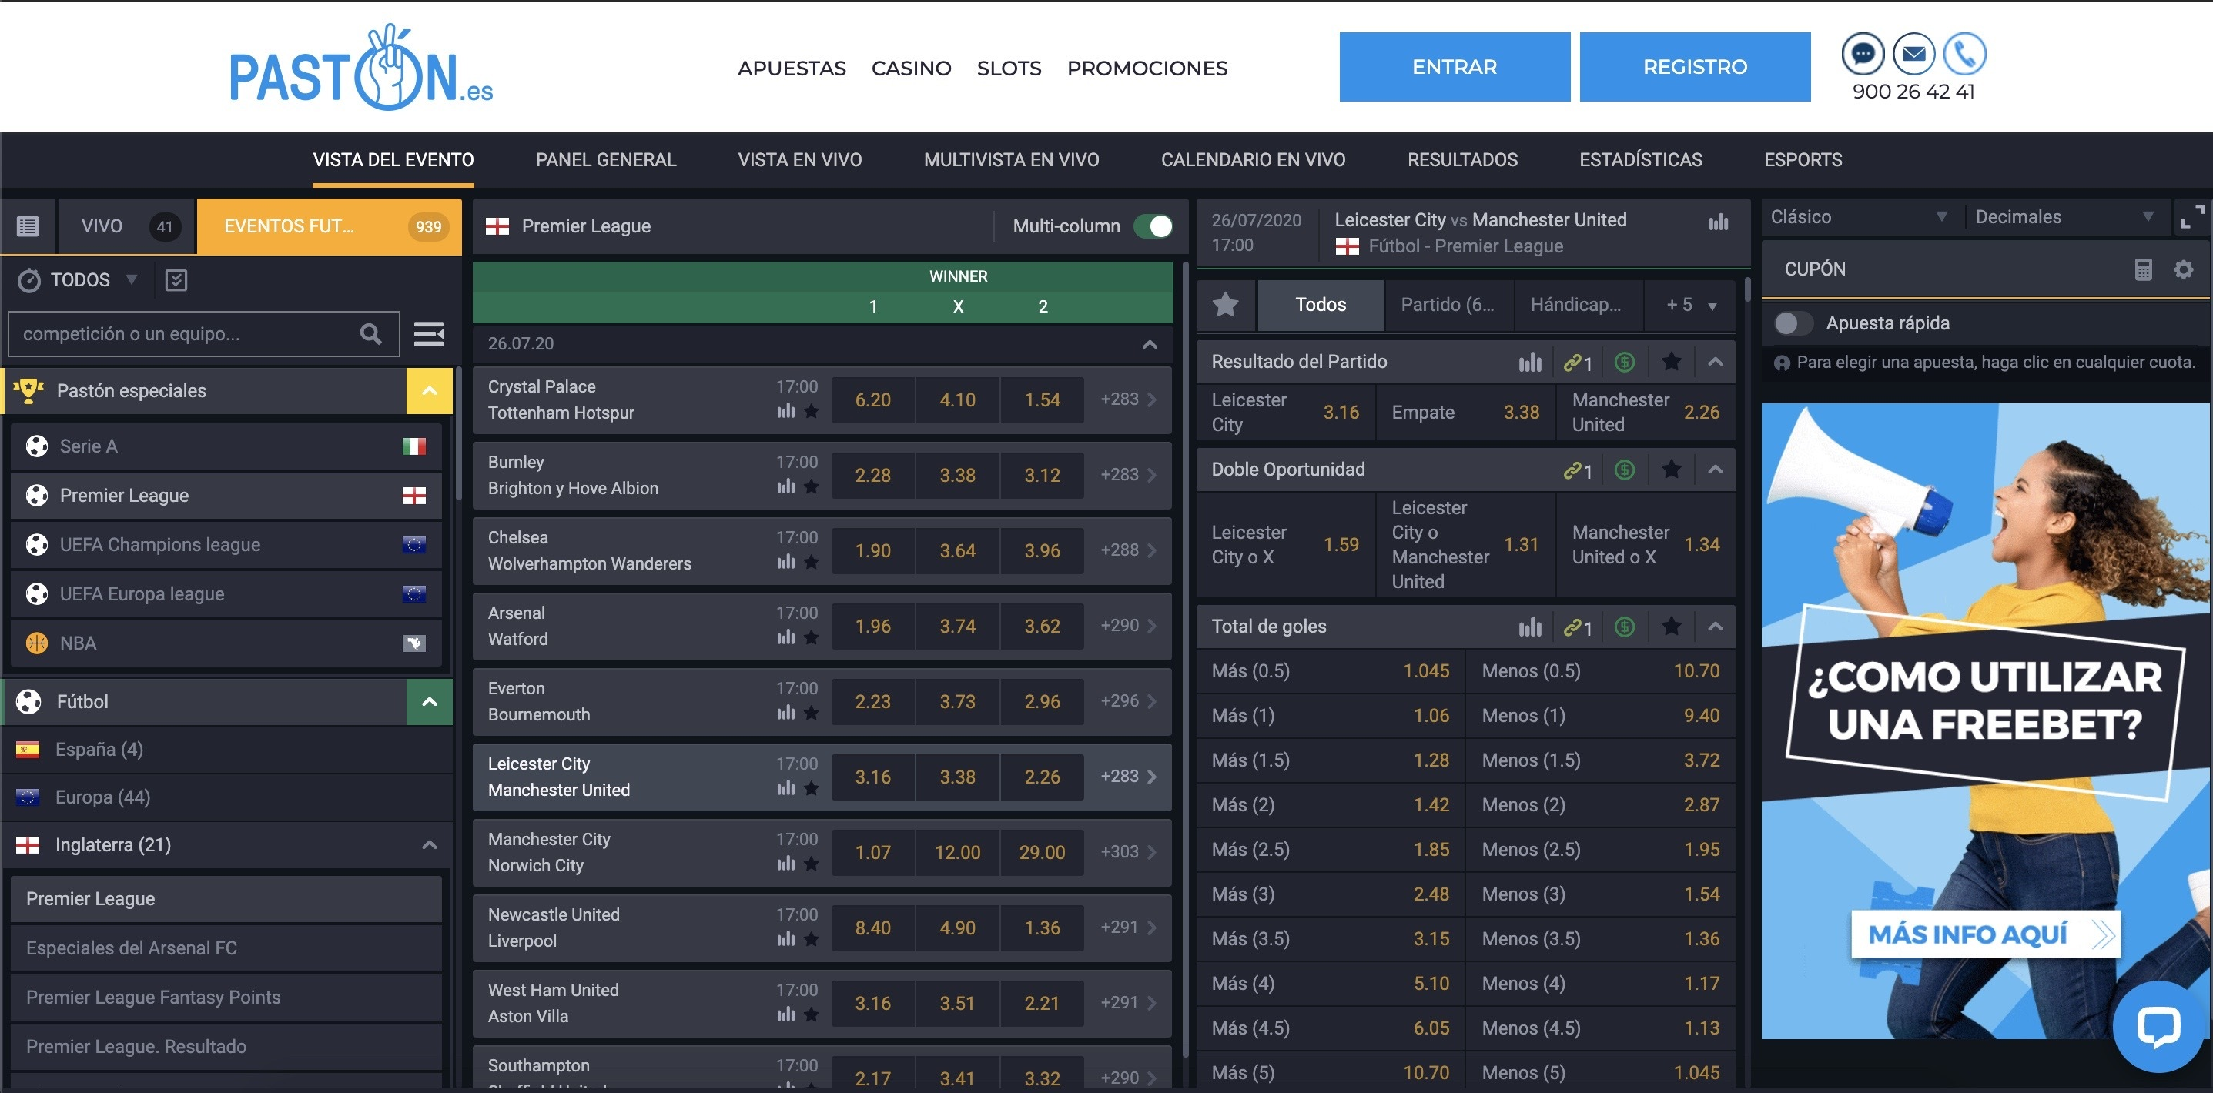Open stats for Chelsea vs Wolverhampton match

785,563
